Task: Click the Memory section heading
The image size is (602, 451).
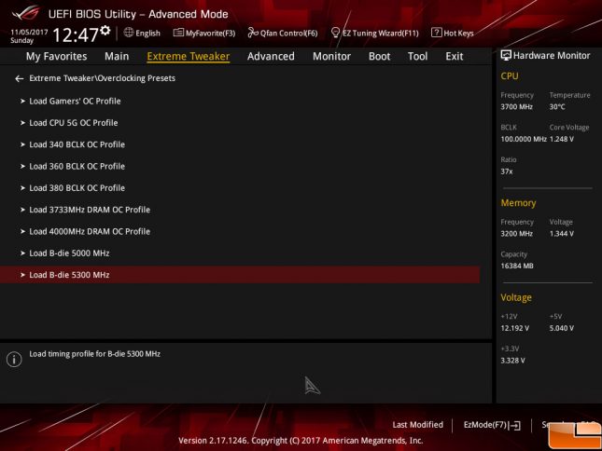Action: 518,203
